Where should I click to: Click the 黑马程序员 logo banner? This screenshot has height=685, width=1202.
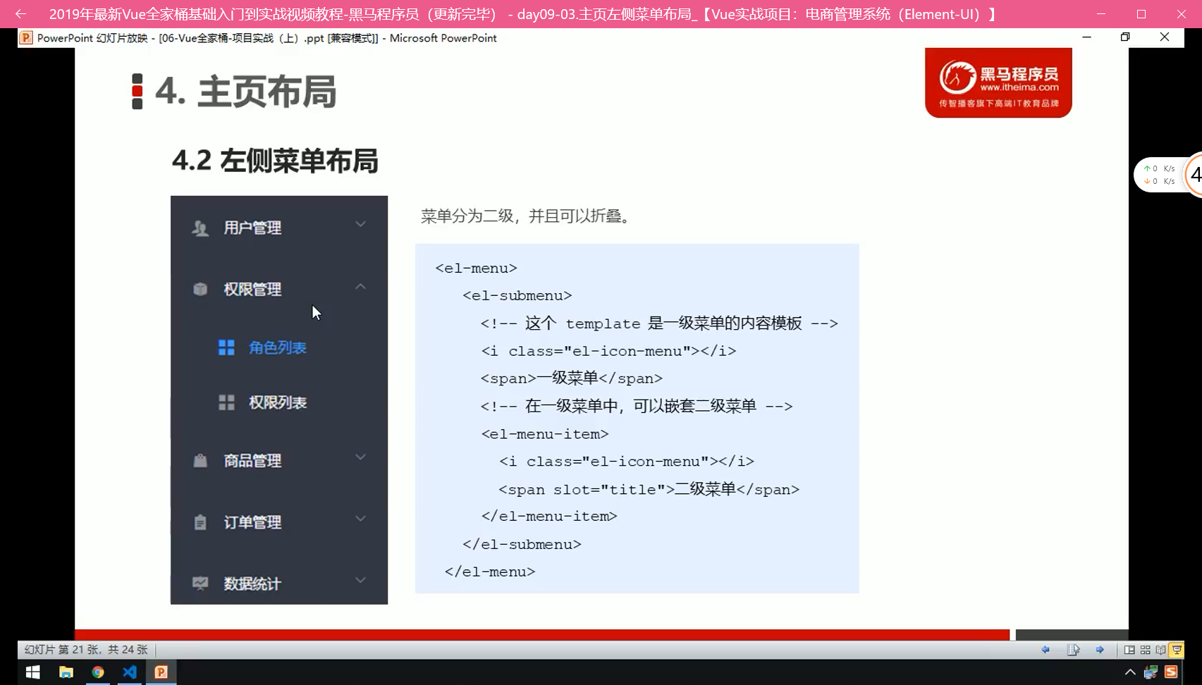coord(998,83)
